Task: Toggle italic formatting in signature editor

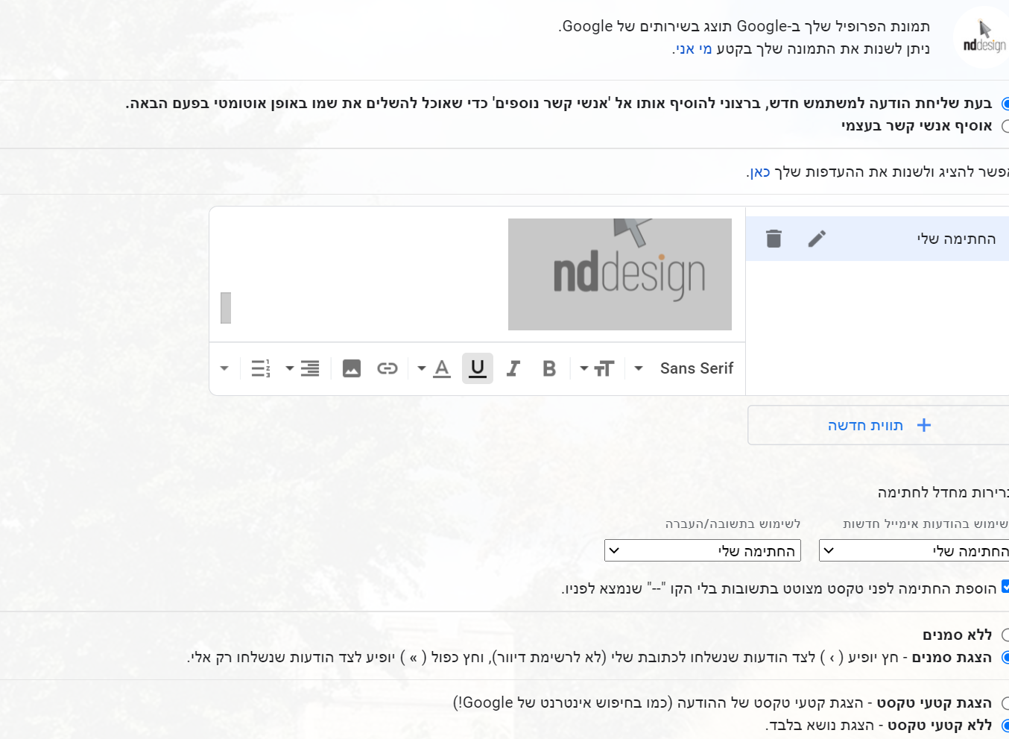Action: pyautogui.click(x=513, y=368)
